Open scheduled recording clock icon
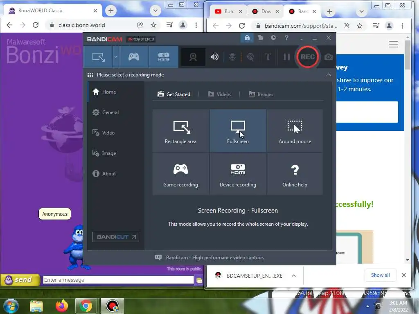This screenshot has height=314, width=419. point(273,38)
